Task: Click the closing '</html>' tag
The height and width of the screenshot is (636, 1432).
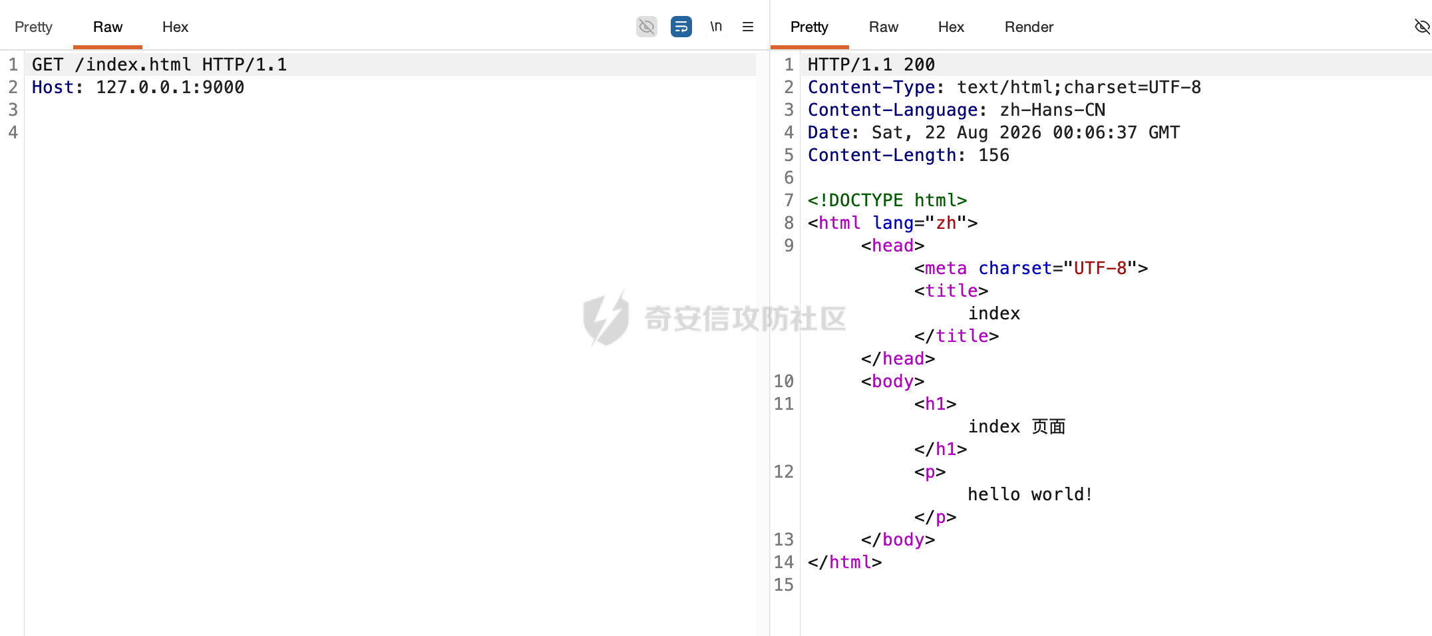Action: 844,562
